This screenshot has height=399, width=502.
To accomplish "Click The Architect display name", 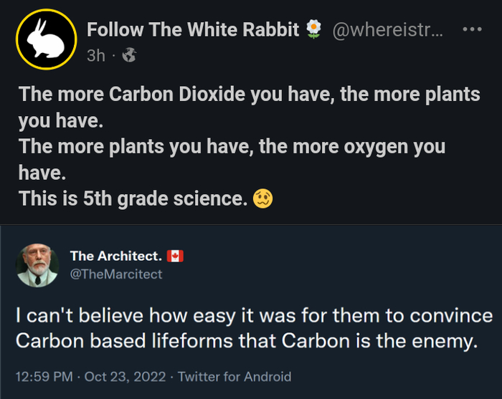I will point(115,256).
